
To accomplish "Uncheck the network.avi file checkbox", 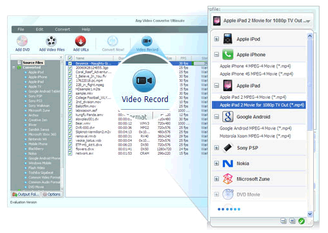I will pos(70,153).
